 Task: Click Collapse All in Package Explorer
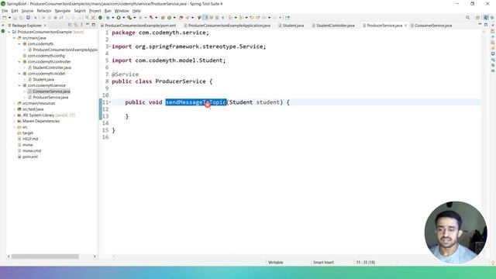tap(70, 25)
